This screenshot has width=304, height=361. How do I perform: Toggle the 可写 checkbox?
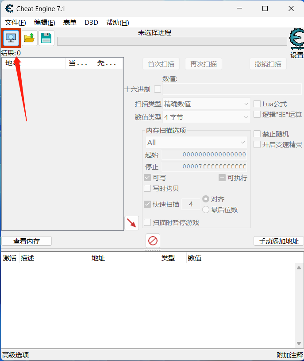tap(147, 178)
